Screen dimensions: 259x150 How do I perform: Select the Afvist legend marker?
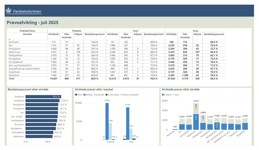(x=76, y=95)
